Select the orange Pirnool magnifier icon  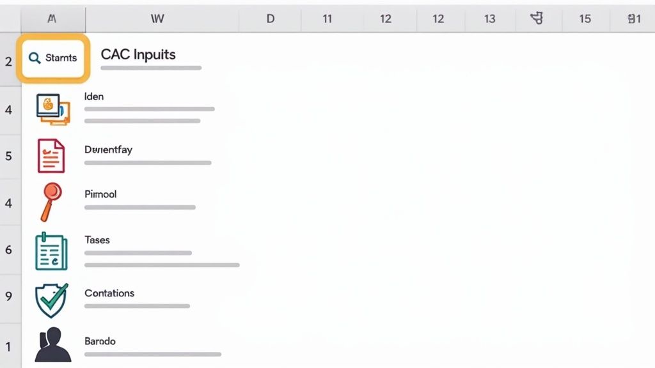[x=51, y=200]
